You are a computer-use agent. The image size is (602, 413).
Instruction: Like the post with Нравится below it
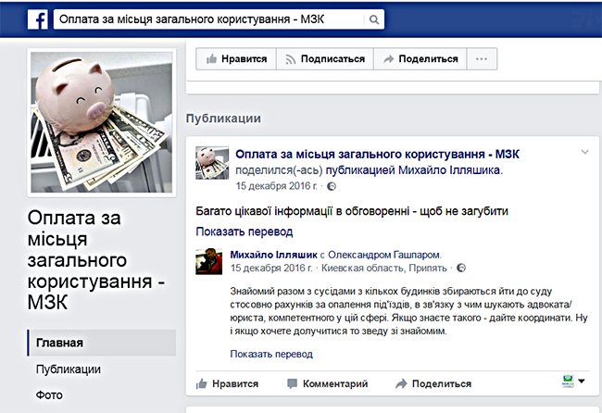(227, 383)
